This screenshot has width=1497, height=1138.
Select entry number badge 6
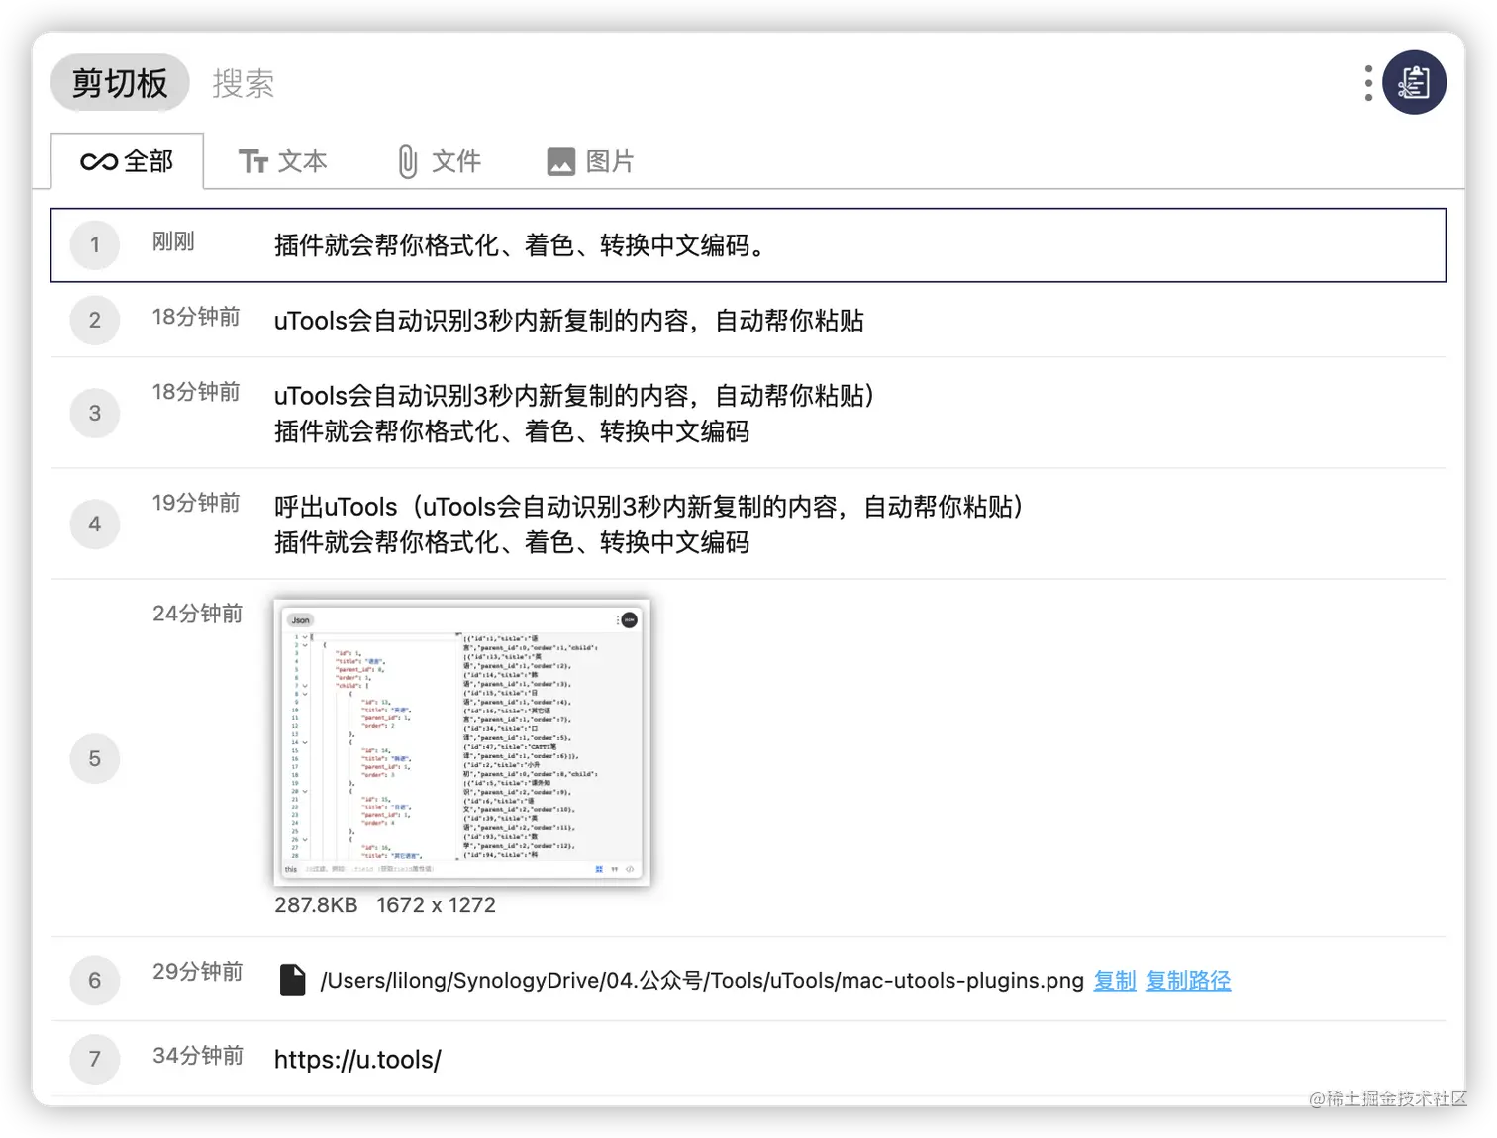(95, 980)
